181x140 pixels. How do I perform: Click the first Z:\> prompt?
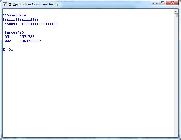click(7, 15)
